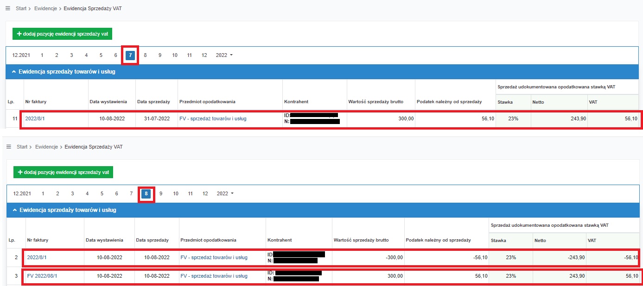Select the highlighted month 8 tab
Viewport: 643px width, 286px height.
146,193
